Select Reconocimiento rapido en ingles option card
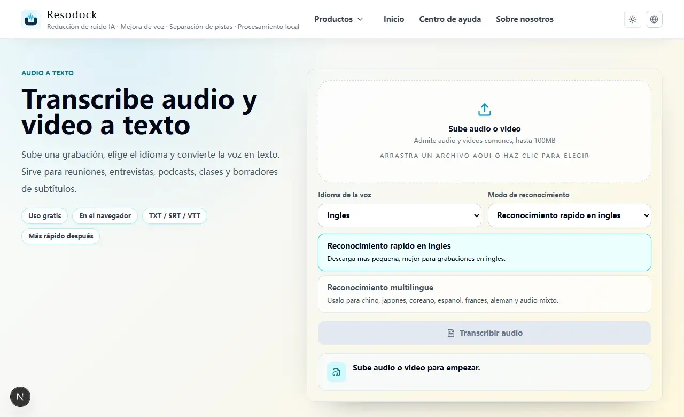The width and height of the screenshot is (684, 417). coord(485,252)
